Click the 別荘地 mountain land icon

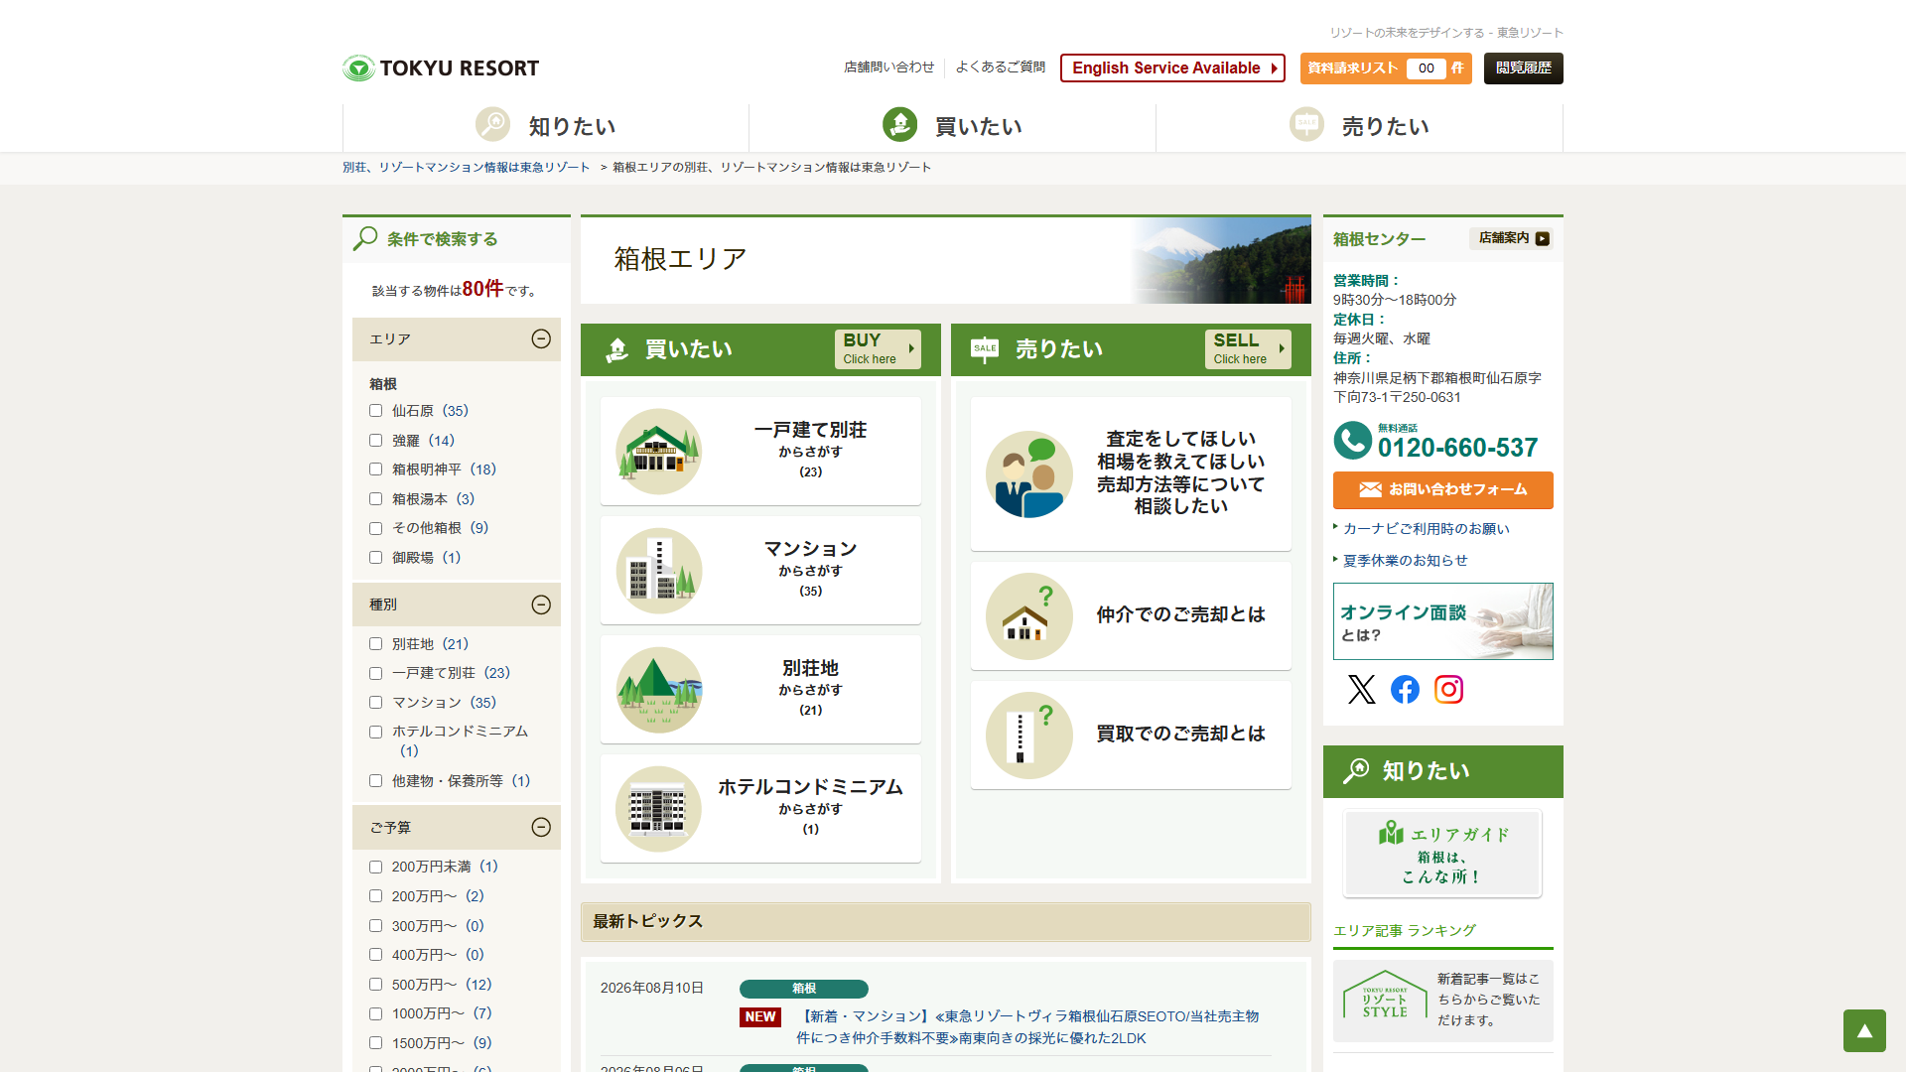point(658,690)
